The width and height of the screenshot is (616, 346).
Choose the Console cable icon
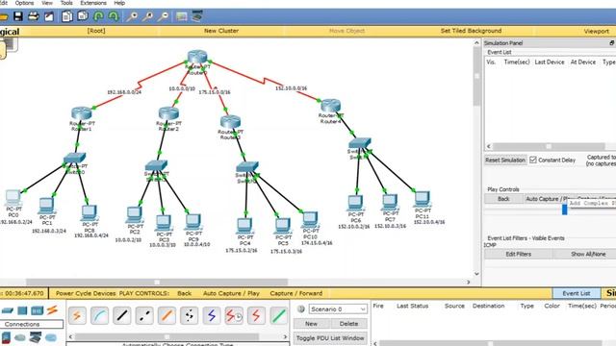pos(100,315)
